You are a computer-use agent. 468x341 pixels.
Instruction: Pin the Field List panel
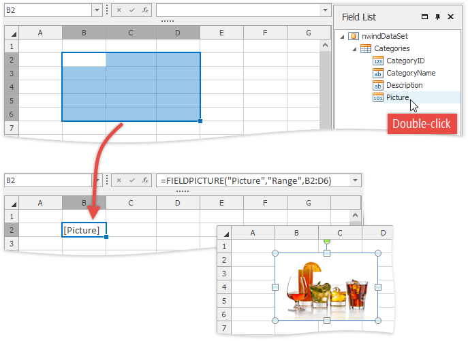437,17
